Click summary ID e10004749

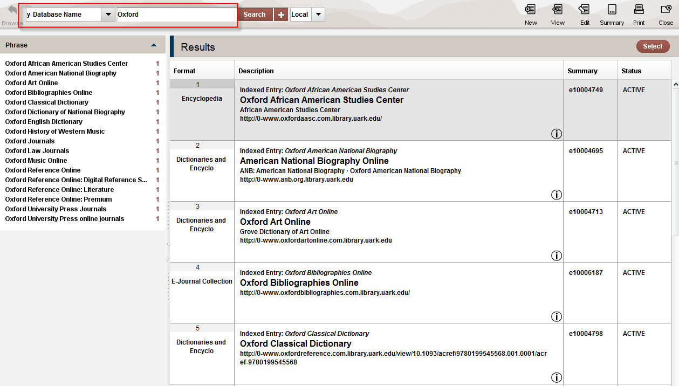click(586, 90)
